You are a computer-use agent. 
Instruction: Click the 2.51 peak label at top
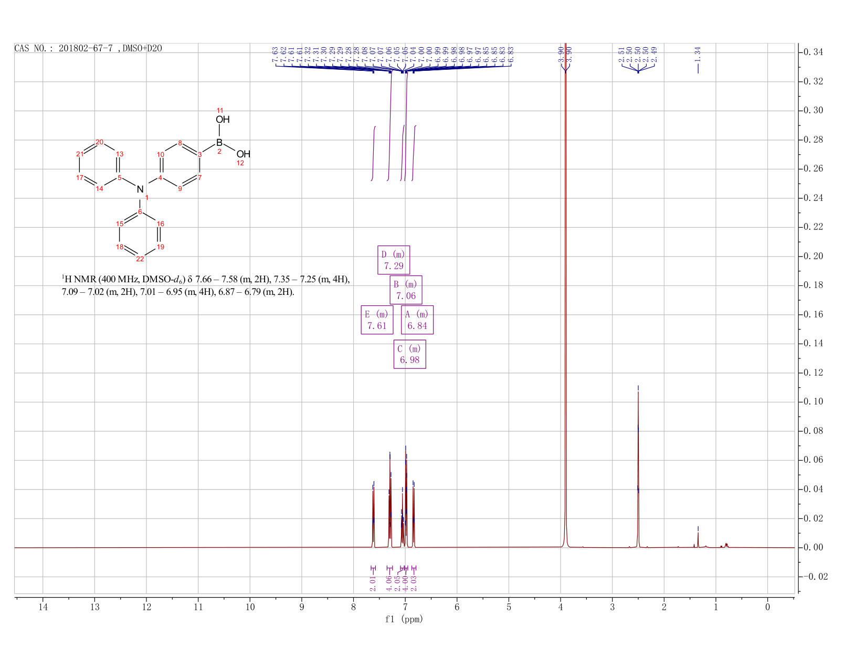[622, 54]
